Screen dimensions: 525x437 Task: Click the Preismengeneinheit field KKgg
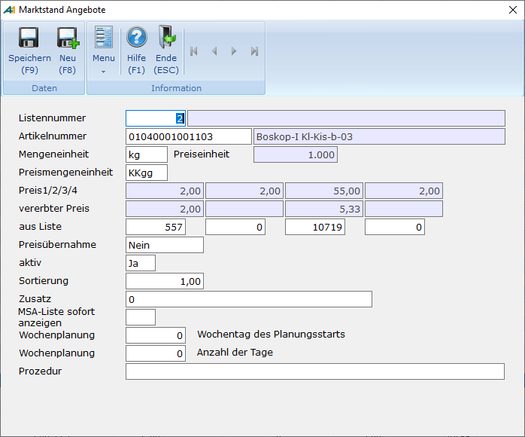(147, 173)
